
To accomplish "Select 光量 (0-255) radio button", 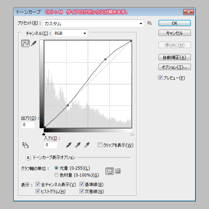I will click(x=56, y=168).
